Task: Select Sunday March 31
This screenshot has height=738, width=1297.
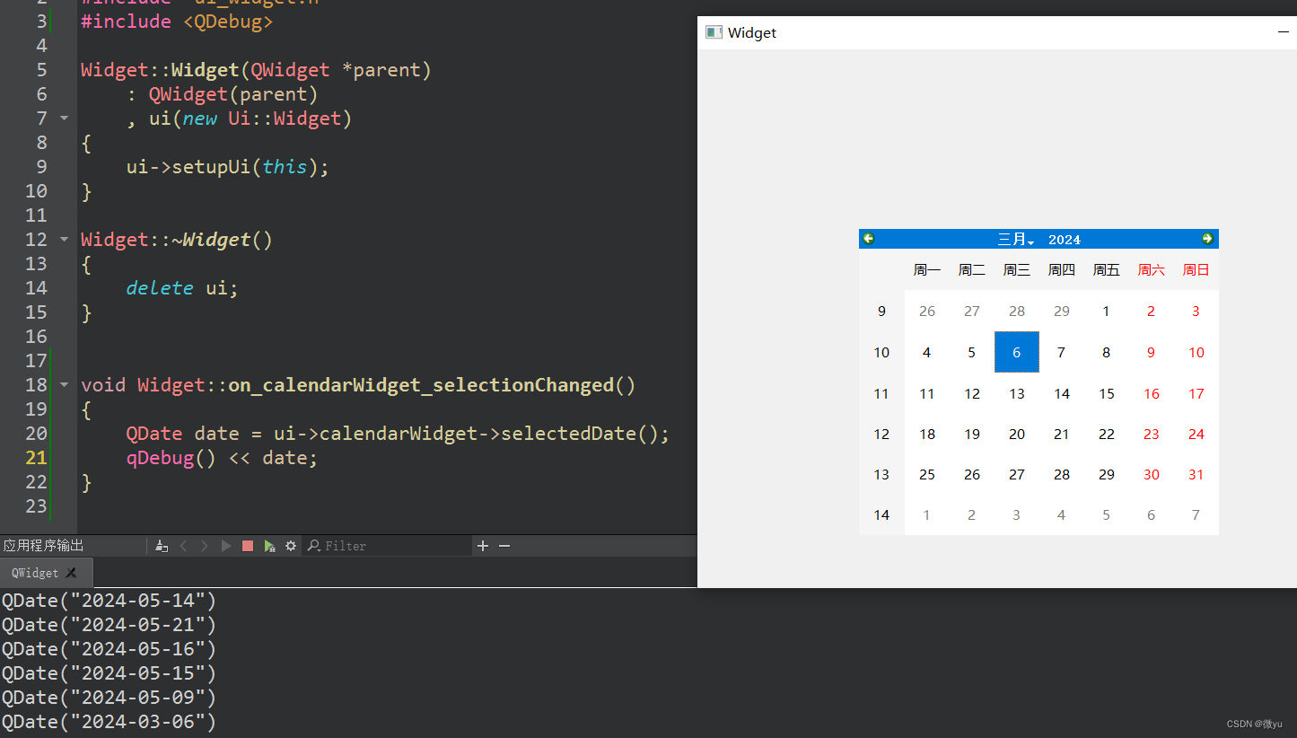Action: click(1196, 474)
